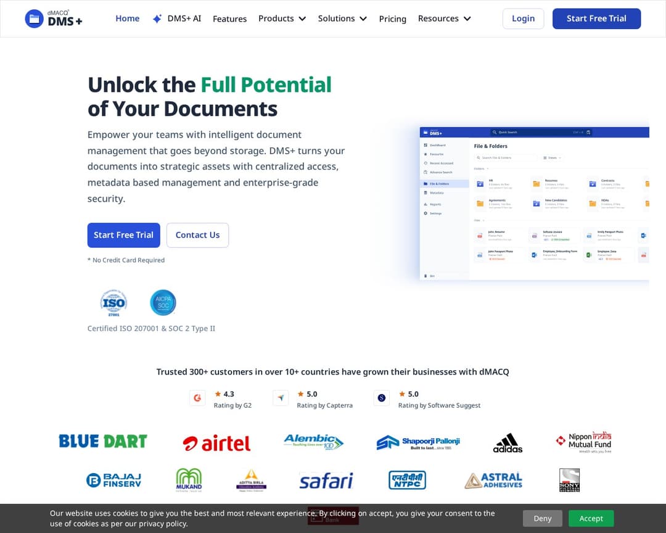Image resolution: width=666 pixels, height=533 pixels.
Task: Accept cookies in the banner
Action: [591, 519]
